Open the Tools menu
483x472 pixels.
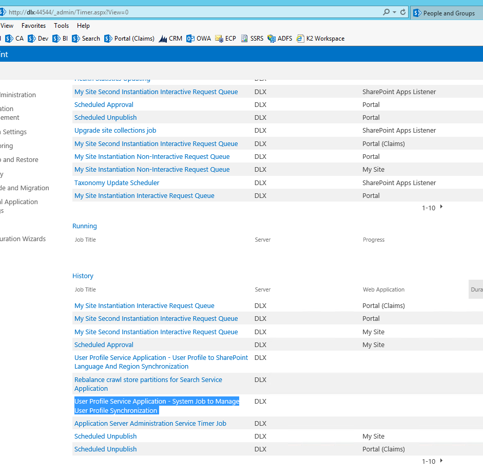pyautogui.click(x=61, y=26)
